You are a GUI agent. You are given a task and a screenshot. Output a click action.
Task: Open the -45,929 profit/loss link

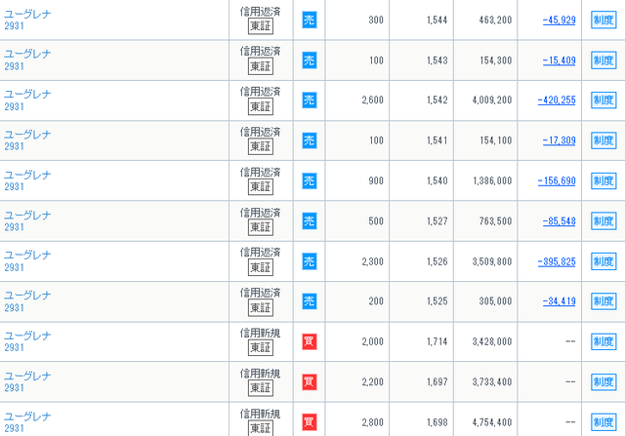click(x=559, y=20)
